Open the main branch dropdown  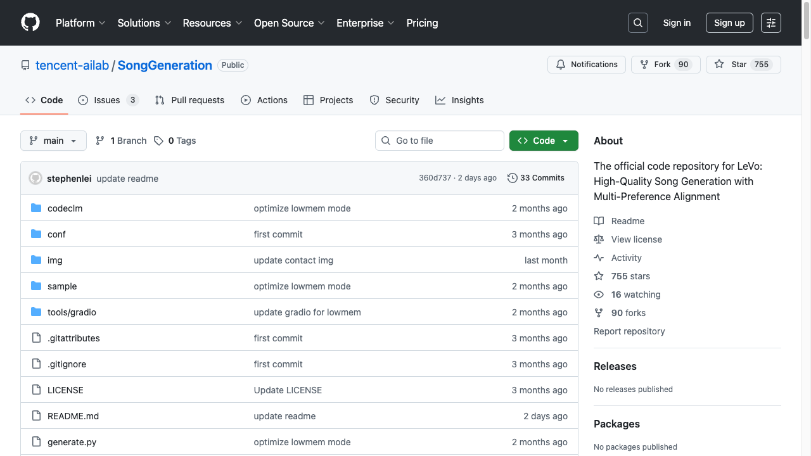coord(53,141)
